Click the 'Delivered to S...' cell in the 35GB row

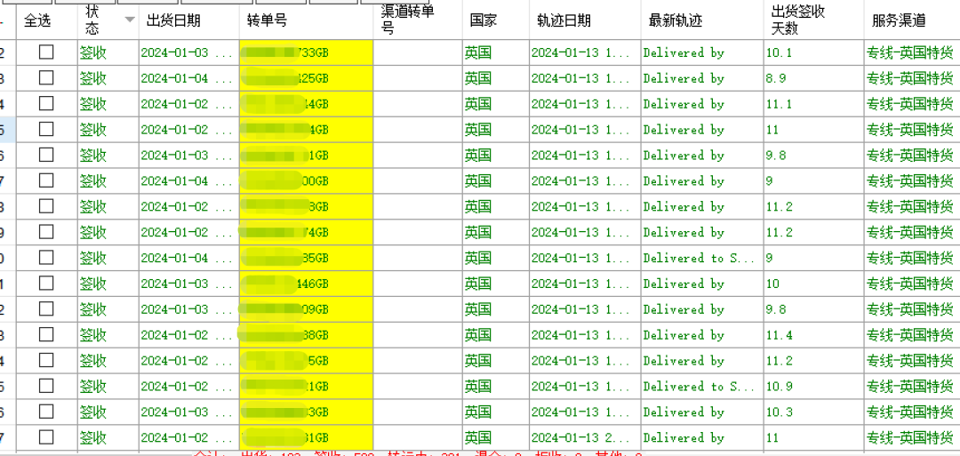pos(701,259)
